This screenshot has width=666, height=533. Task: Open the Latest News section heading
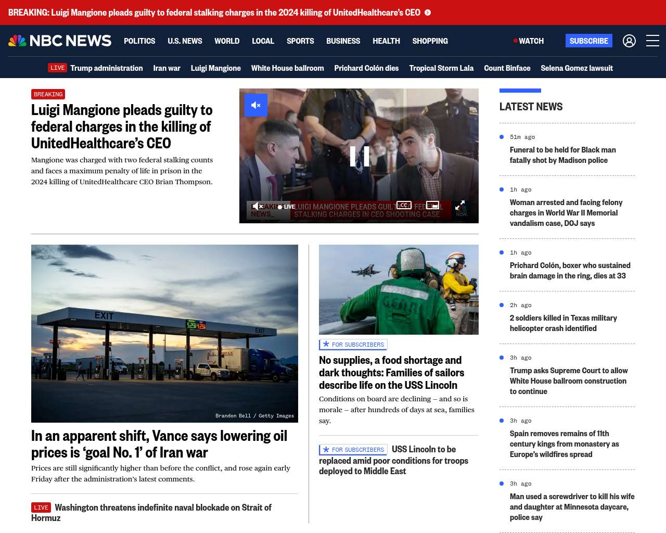click(x=531, y=107)
